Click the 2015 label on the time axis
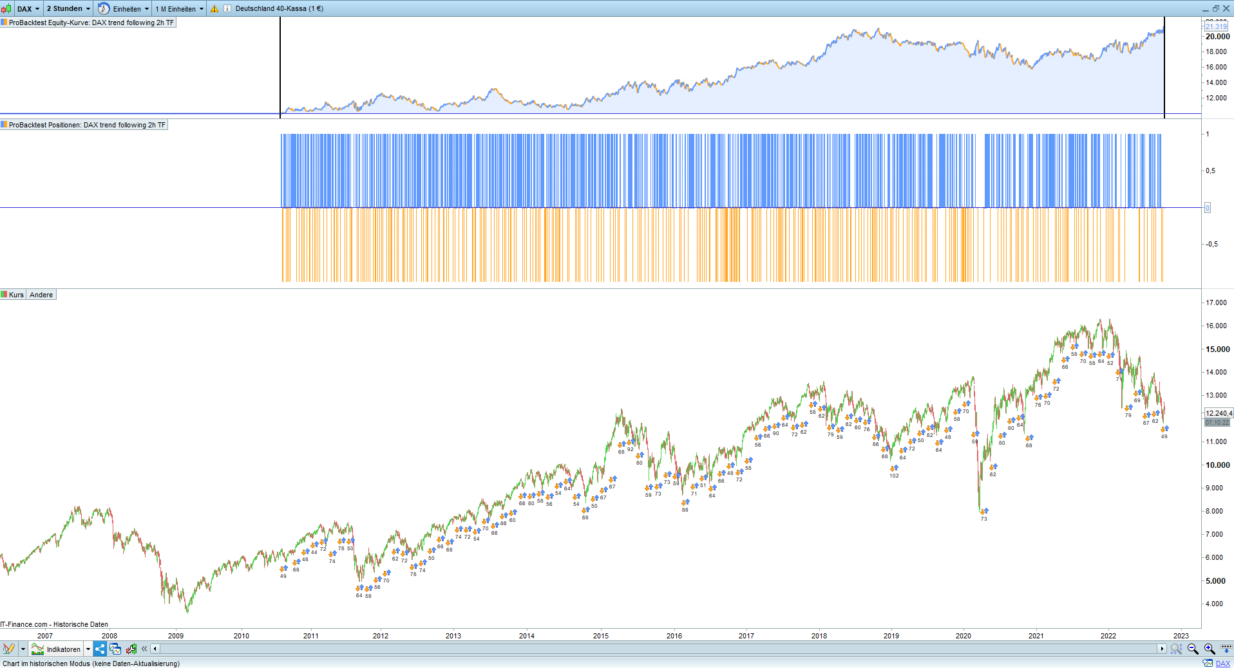 pyautogui.click(x=601, y=636)
